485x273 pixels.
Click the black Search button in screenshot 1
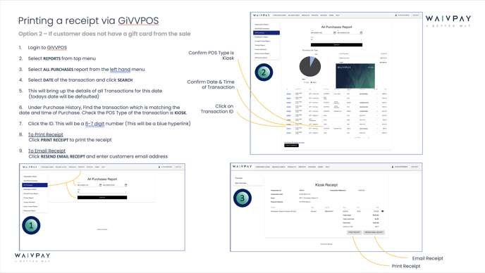pyautogui.click(x=102, y=197)
